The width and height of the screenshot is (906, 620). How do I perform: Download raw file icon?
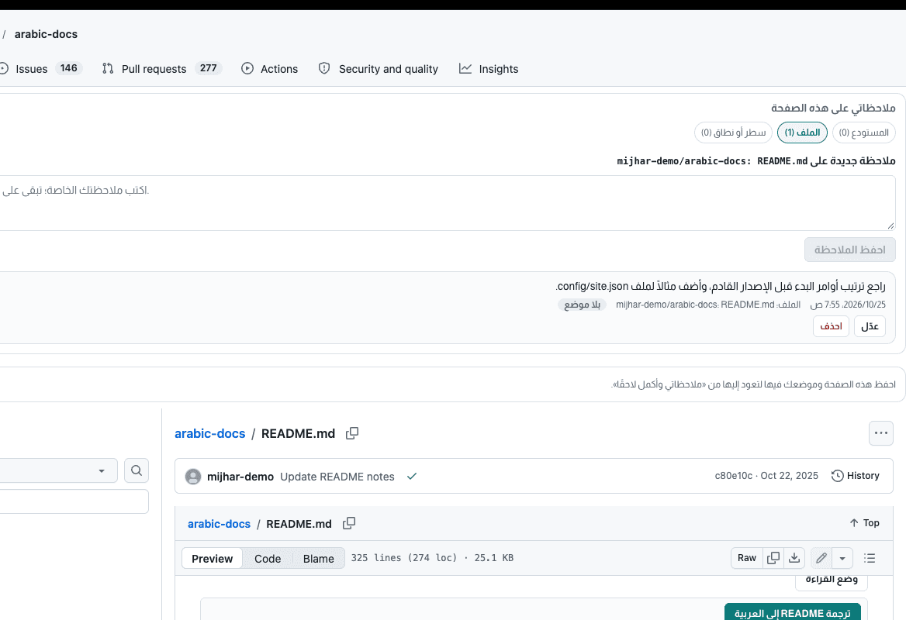[x=794, y=558]
